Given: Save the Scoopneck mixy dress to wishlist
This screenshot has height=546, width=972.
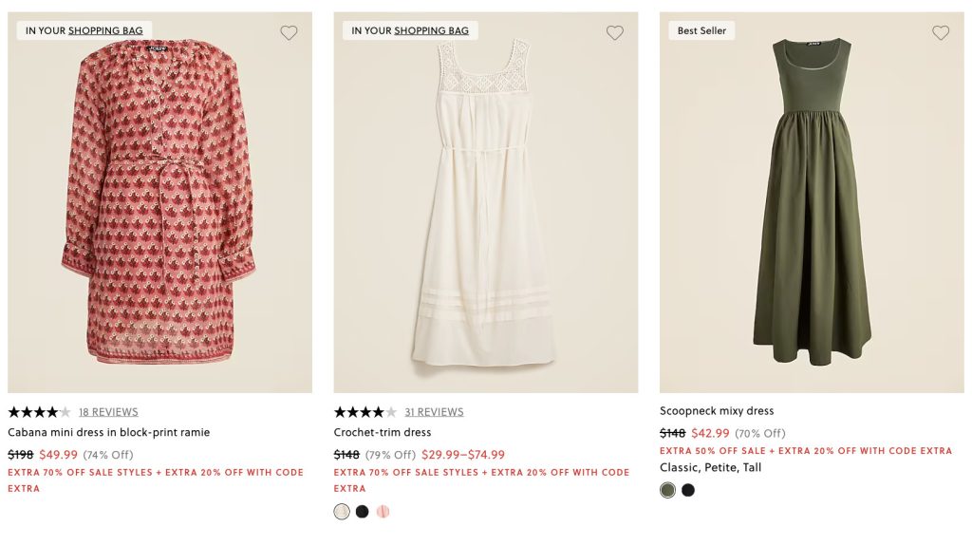Looking at the screenshot, I should tap(941, 32).
